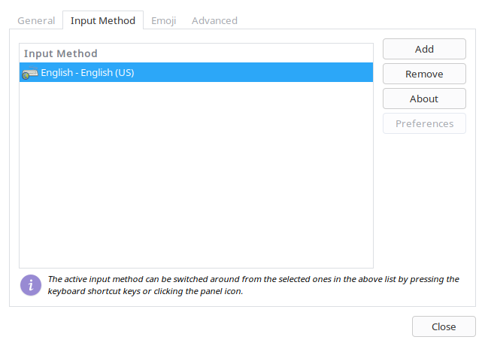
Task: Open the About button
Action: tap(424, 99)
